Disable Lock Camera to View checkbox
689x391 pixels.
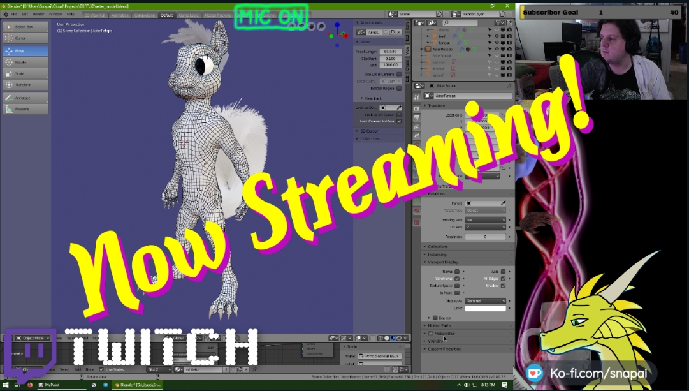coord(399,121)
